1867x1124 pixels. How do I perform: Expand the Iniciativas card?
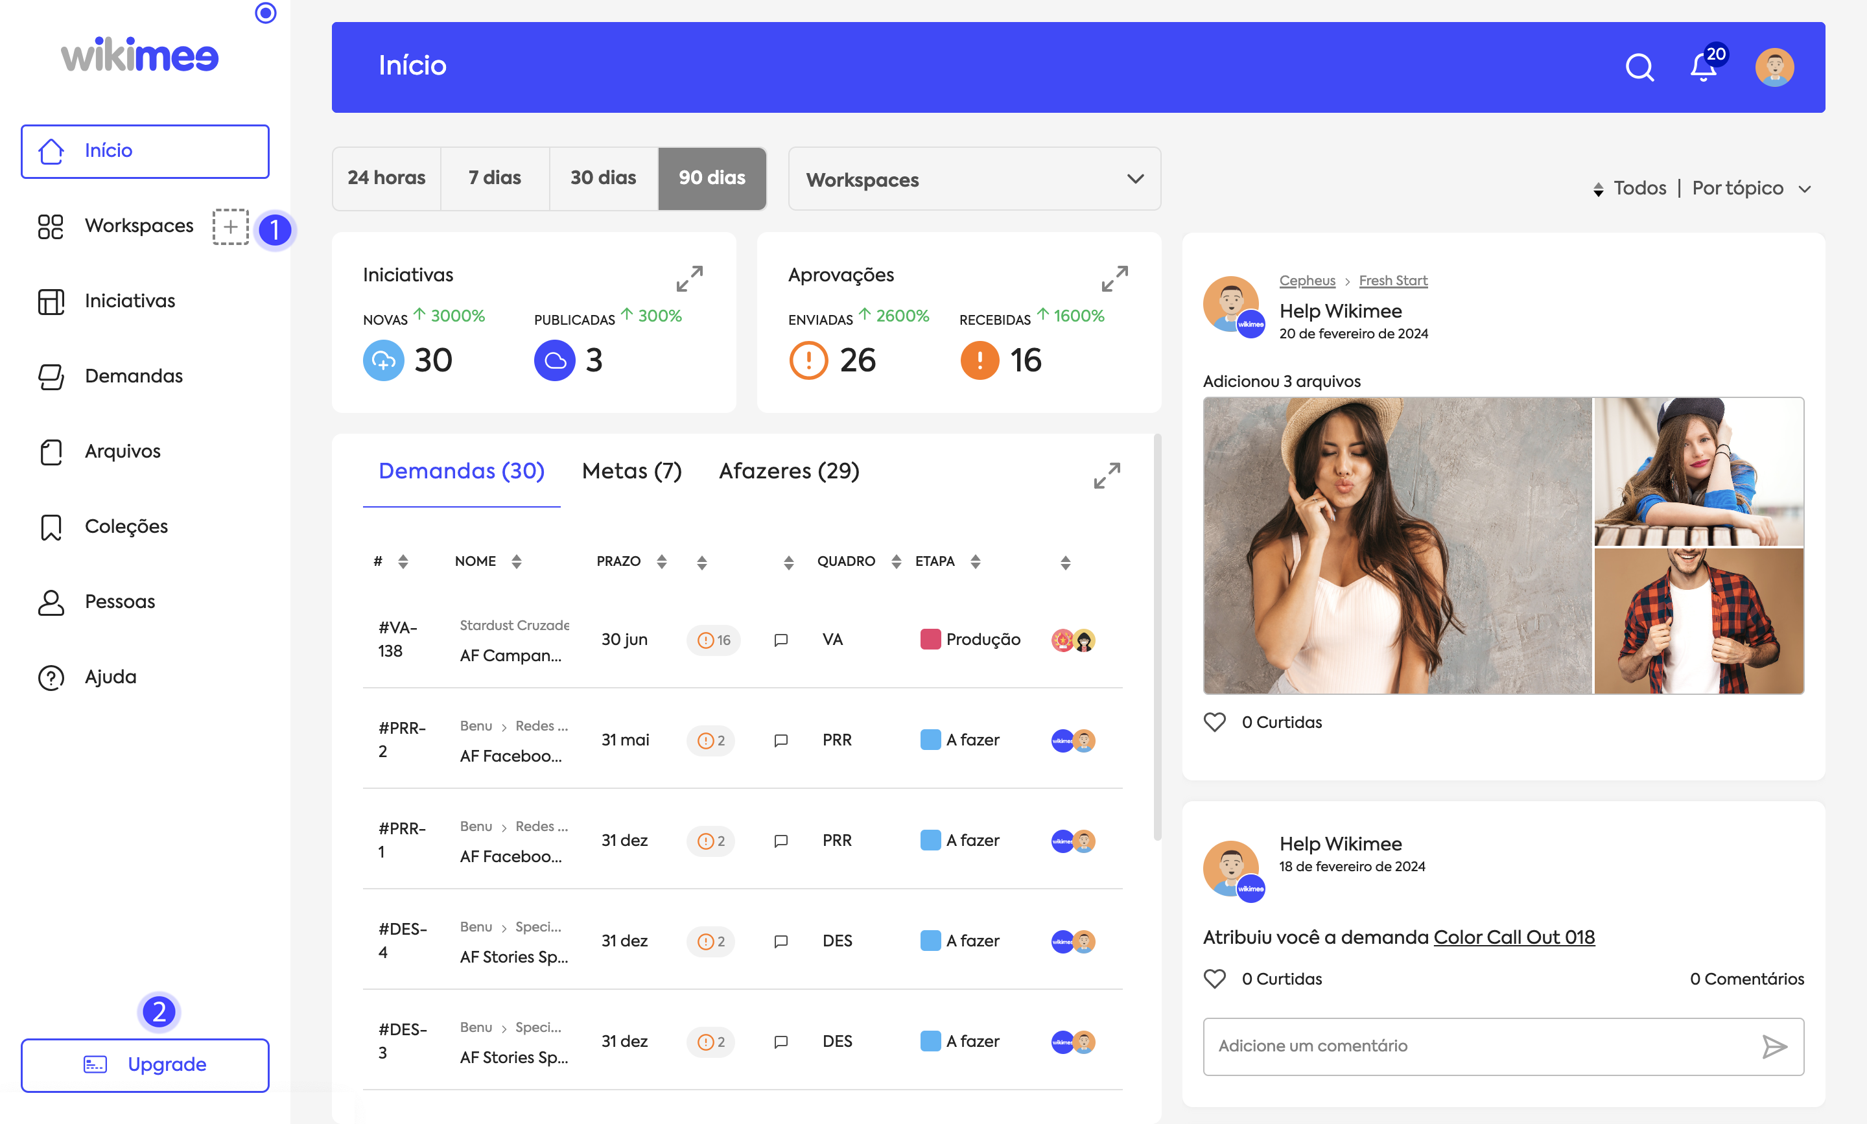pos(688,278)
